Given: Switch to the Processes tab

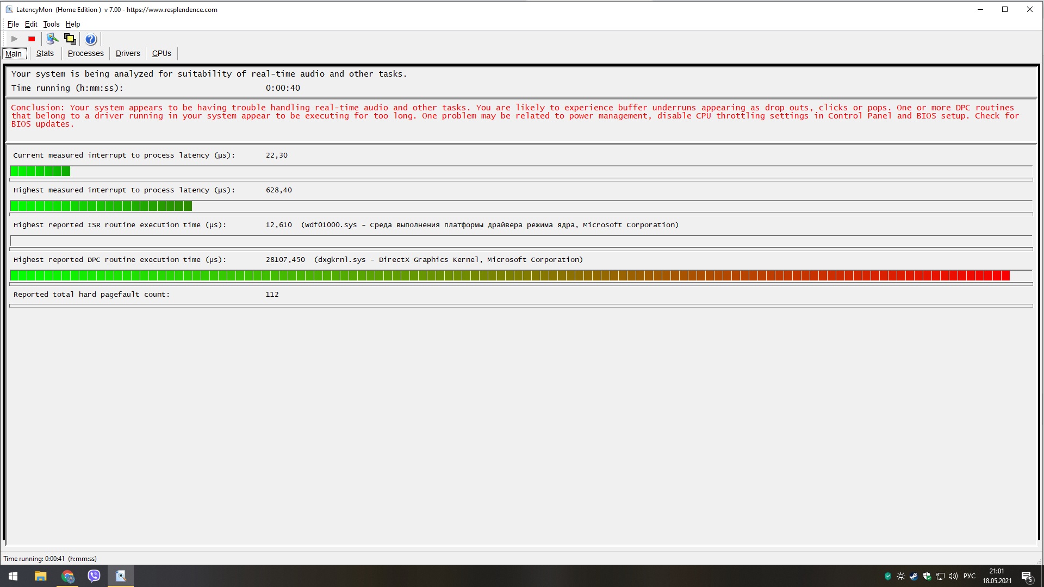Looking at the screenshot, I should click(85, 53).
